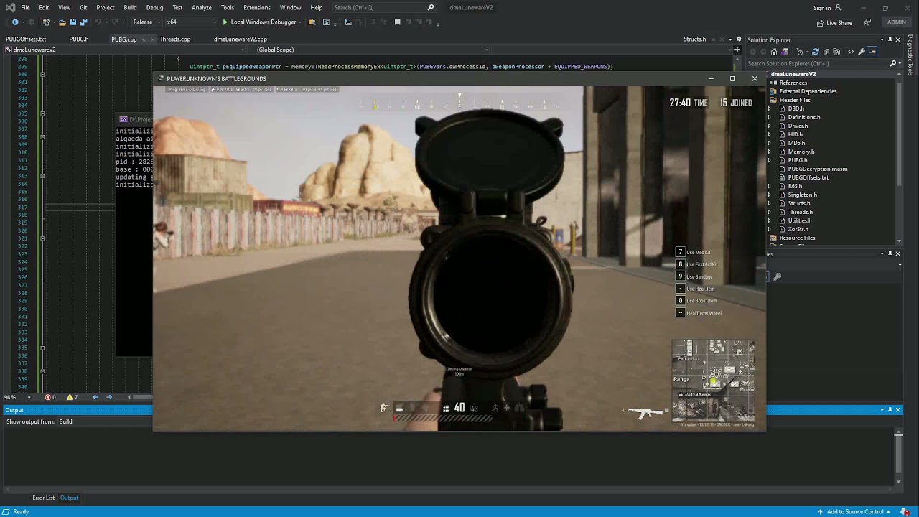919x517 pixels.
Task: Open the Diagnostic Tools side tab
Action: point(910,56)
